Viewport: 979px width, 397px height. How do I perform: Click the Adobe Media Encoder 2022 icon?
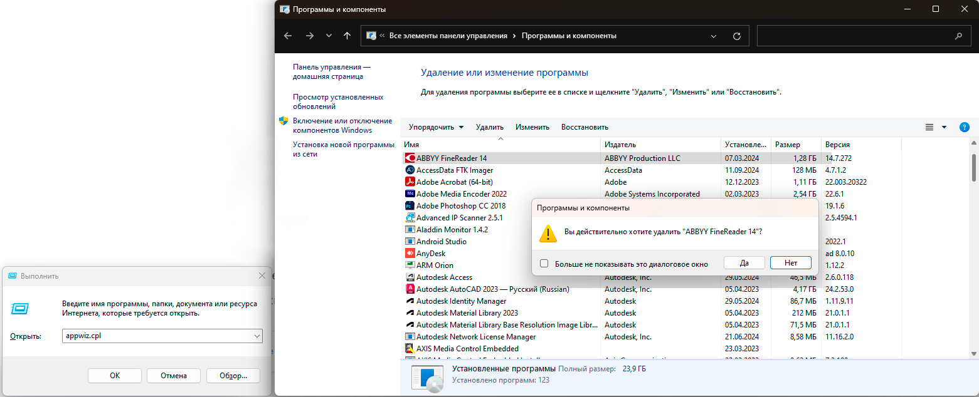(410, 194)
